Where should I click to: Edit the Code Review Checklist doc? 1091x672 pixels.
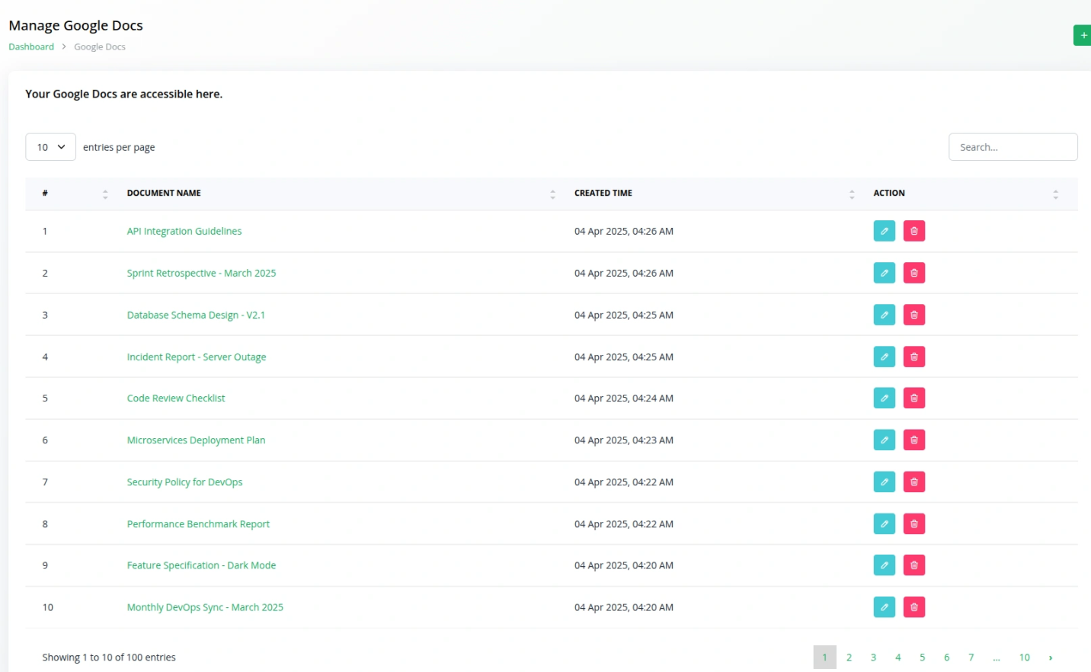[884, 398]
